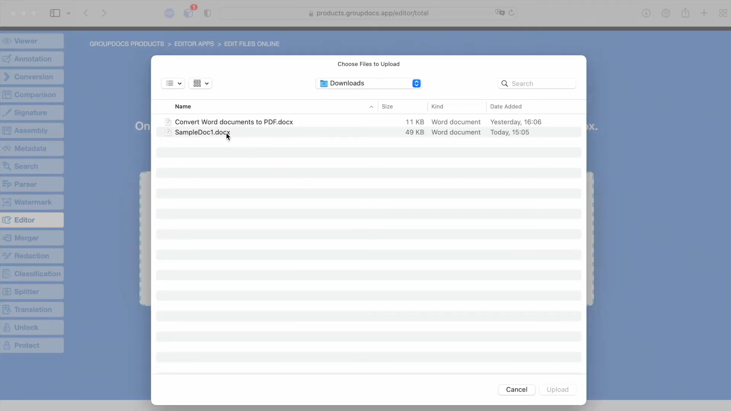The height and width of the screenshot is (411, 731).
Task: Click the Unlock padlock icon
Action: coord(7,328)
